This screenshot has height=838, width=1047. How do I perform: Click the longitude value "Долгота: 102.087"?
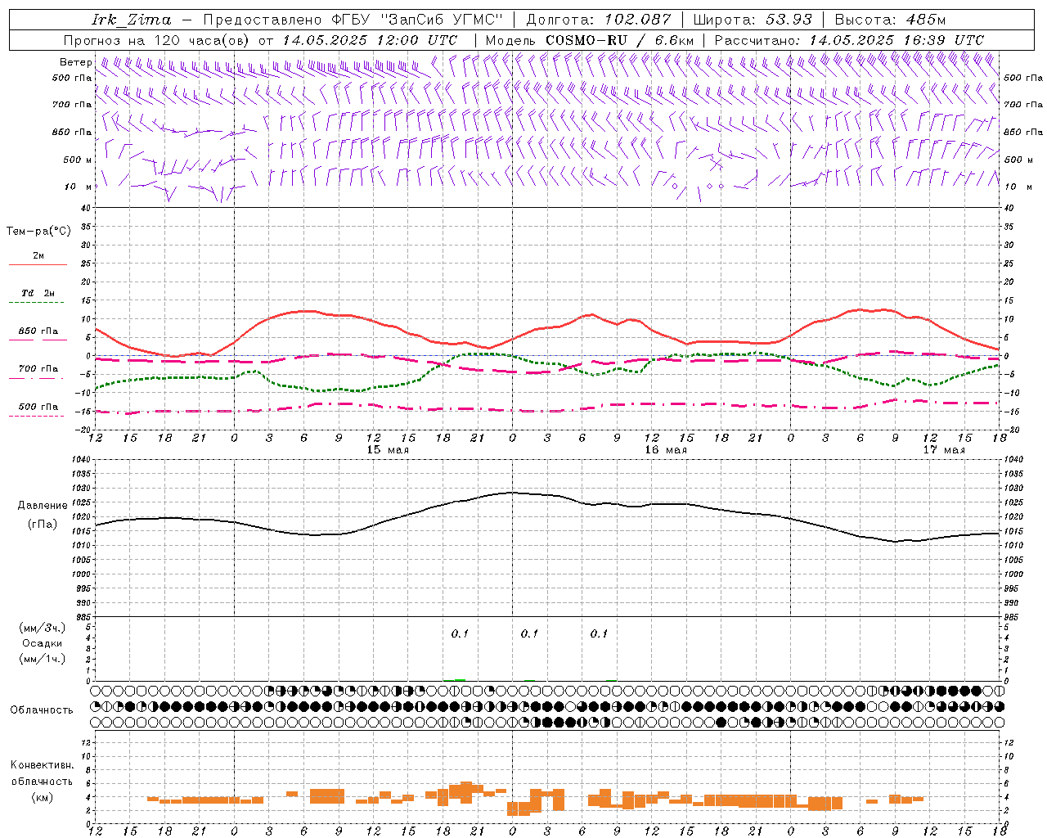[598, 20]
